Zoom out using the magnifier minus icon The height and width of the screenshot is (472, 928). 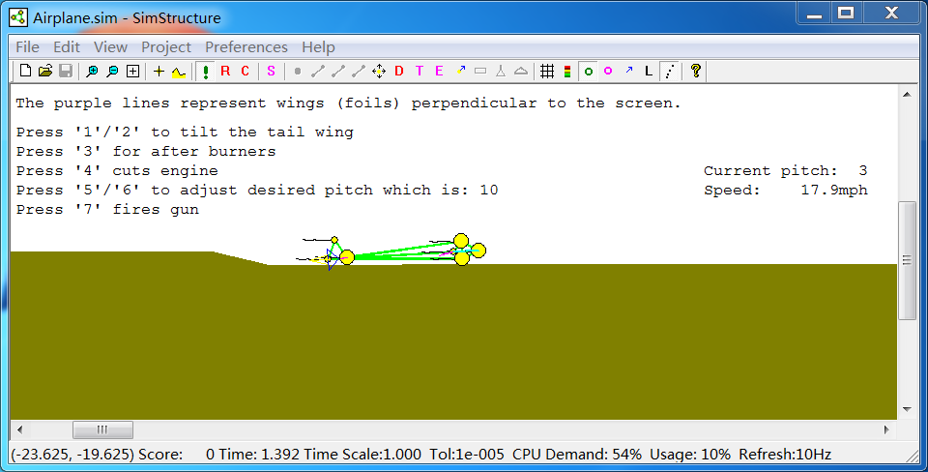point(112,71)
